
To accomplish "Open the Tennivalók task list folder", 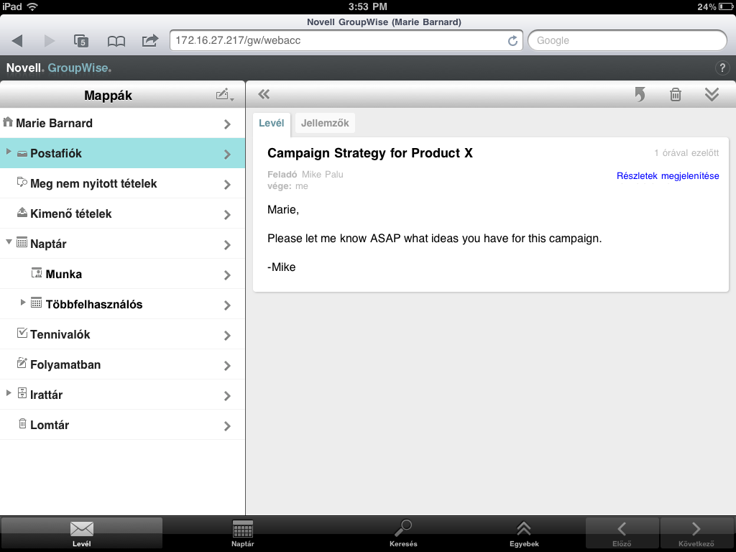I will (x=60, y=334).
